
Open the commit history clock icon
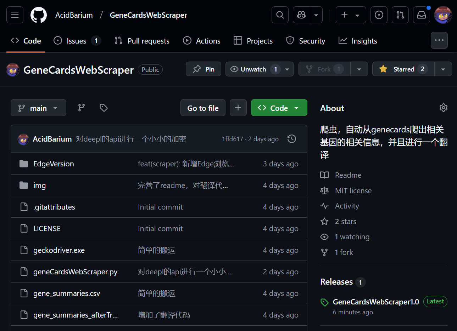[292, 139]
